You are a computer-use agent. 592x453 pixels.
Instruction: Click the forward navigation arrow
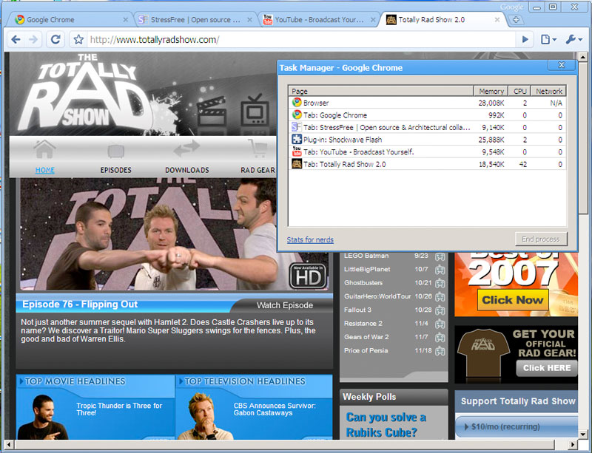[x=33, y=39]
